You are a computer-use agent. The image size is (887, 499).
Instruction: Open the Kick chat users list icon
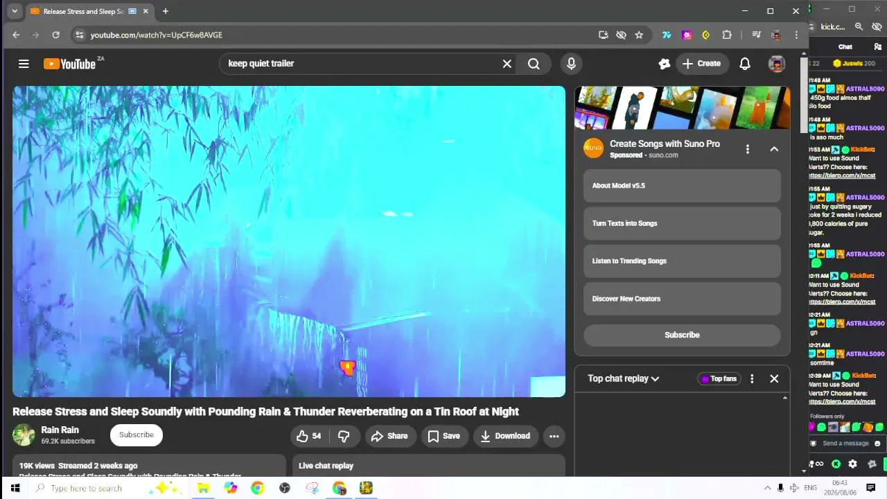coord(878,46)
